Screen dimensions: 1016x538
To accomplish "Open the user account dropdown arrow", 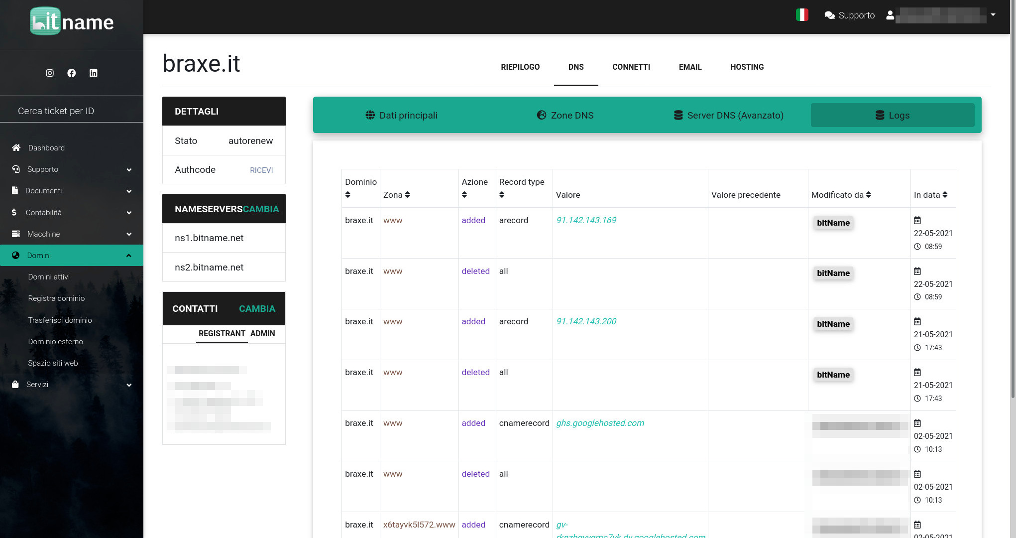I will coord(993,15).
